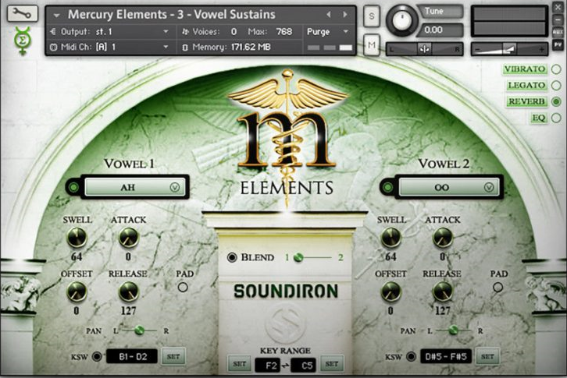Open the VIBRATO settings tab
Screen dimensions: 567x378
[525, 69]
